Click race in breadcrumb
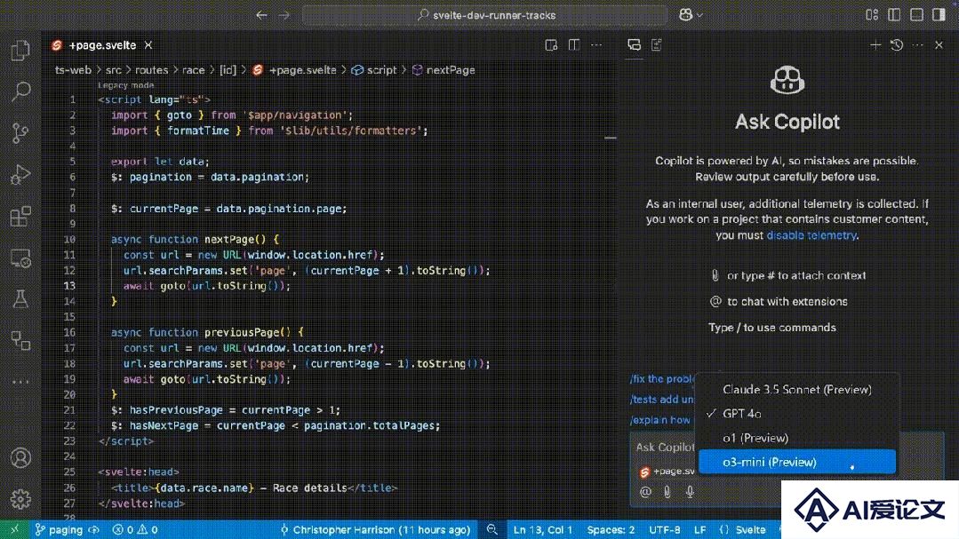This screenshot has height=539, width=959. (193, 70)
